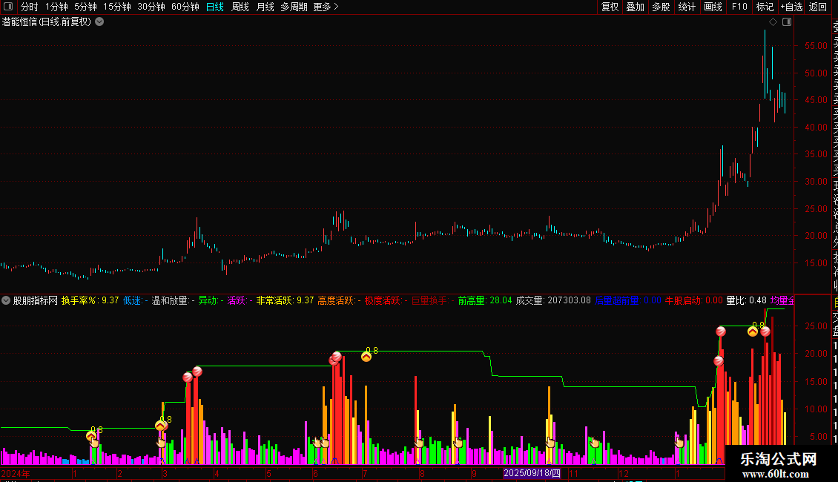
Task: Click the 量比 0.48 value
Action: [x=746, y=300]
